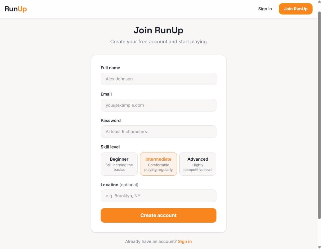Select the Intermediate skill level
This screenshot has height=249, width=321.
click(158, 164)
